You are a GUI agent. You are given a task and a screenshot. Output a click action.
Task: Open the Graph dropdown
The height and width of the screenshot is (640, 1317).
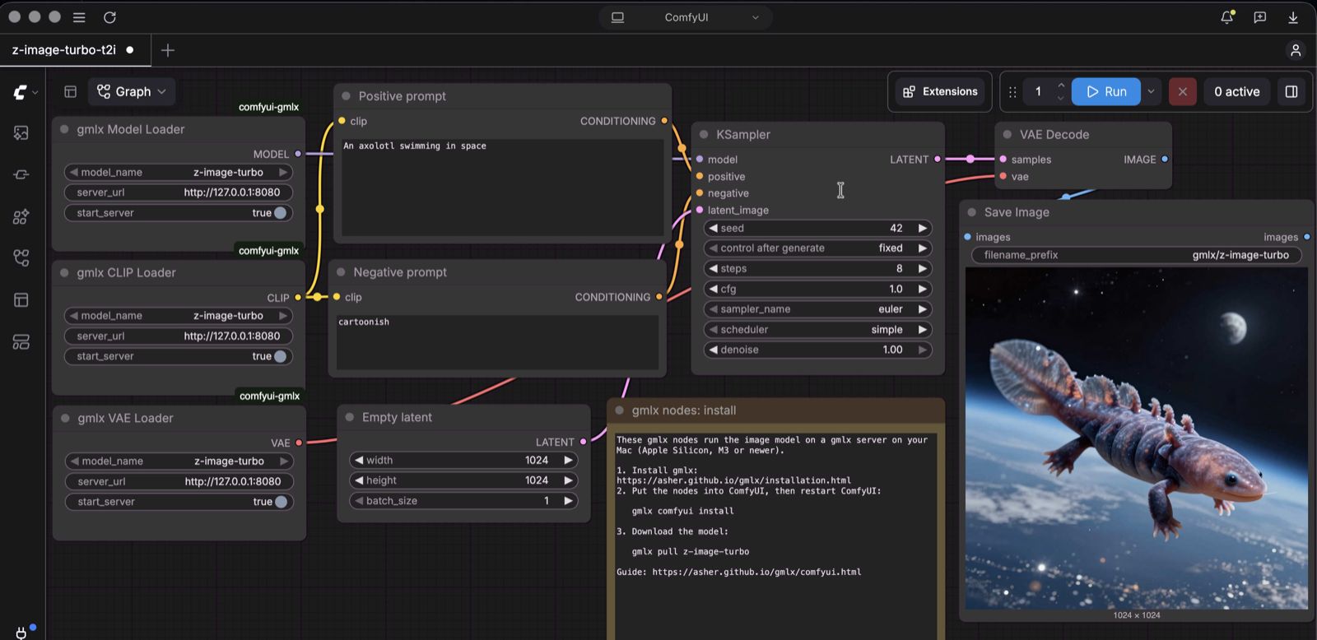(132, 91)
